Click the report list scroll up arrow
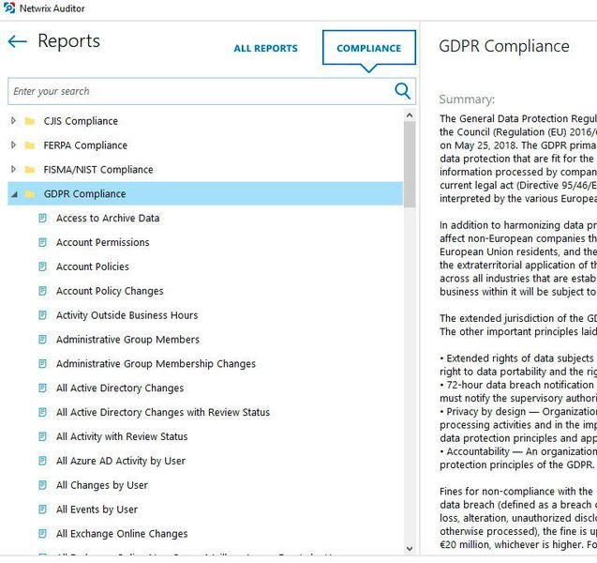 [410, 115]
